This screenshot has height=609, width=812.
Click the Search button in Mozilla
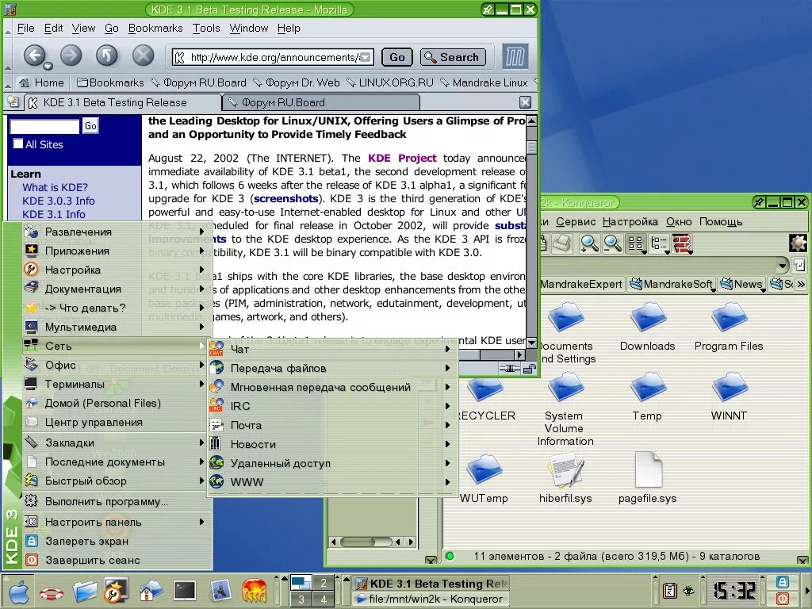coord(453,57)
